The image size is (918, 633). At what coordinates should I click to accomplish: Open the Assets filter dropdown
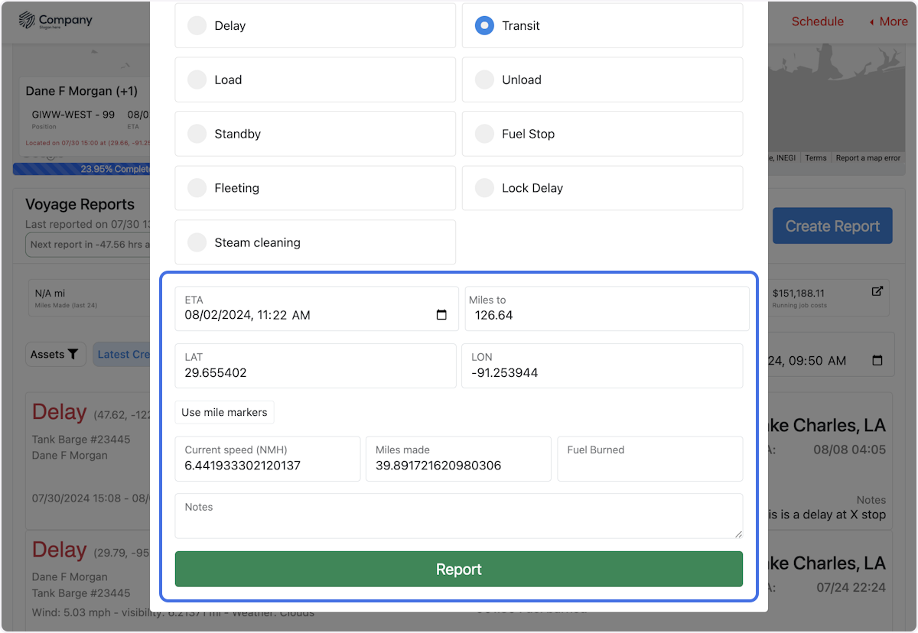coord(55,354)
